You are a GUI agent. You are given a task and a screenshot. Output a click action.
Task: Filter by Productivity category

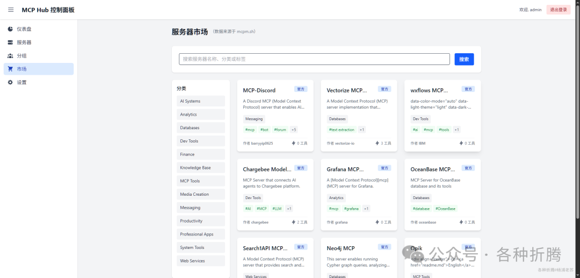201,221
